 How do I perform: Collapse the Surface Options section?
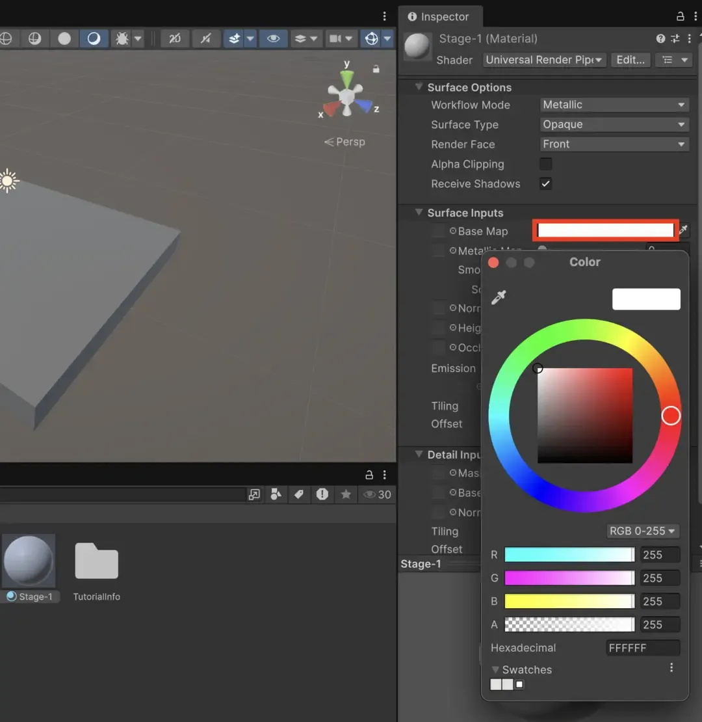coord(419,87)
